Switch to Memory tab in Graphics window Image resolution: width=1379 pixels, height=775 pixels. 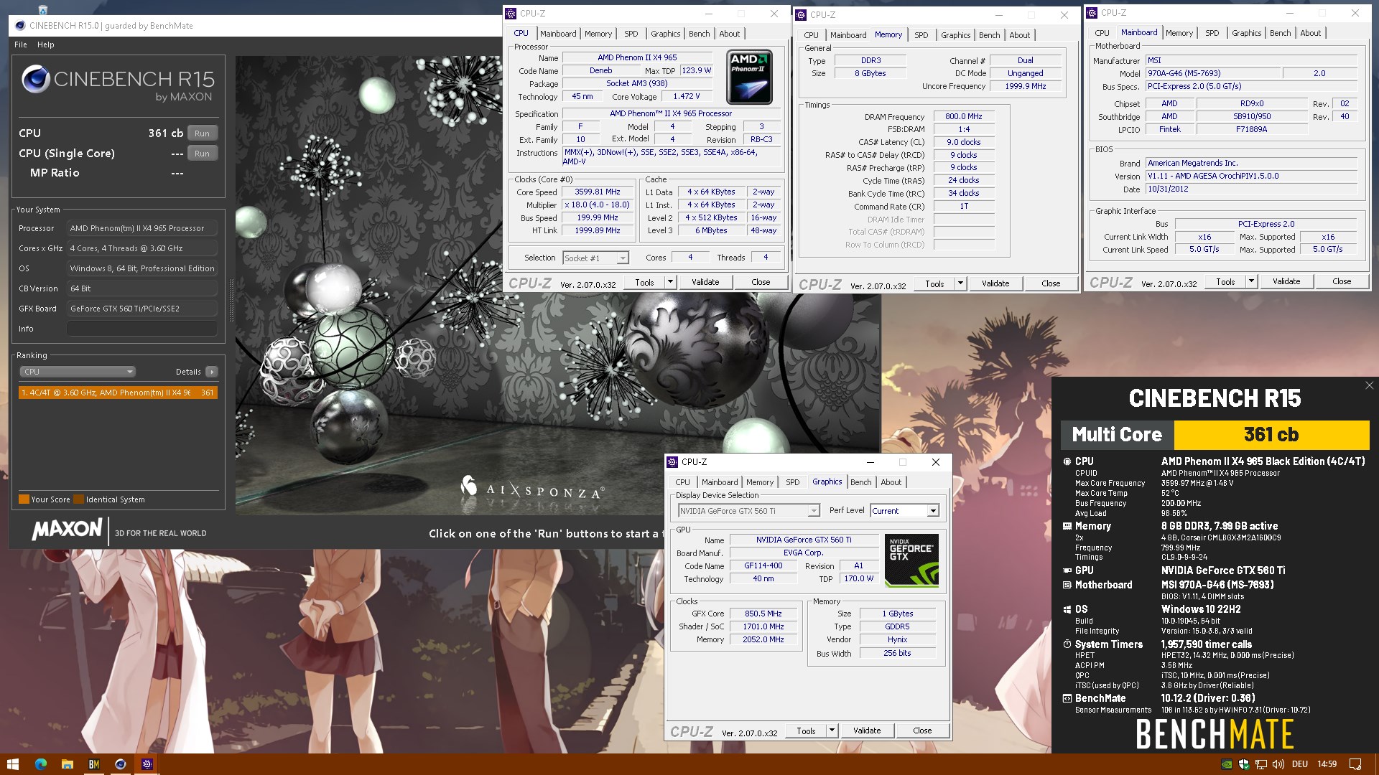click(x=759, y=482)
